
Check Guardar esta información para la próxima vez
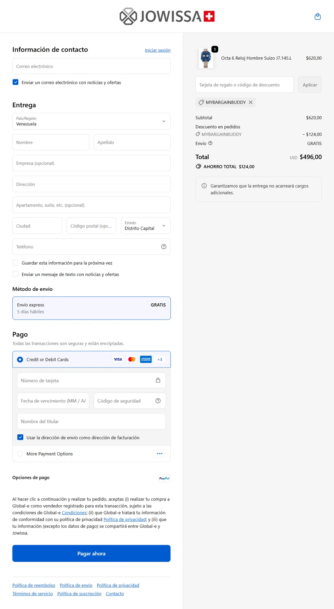point(15,263)
